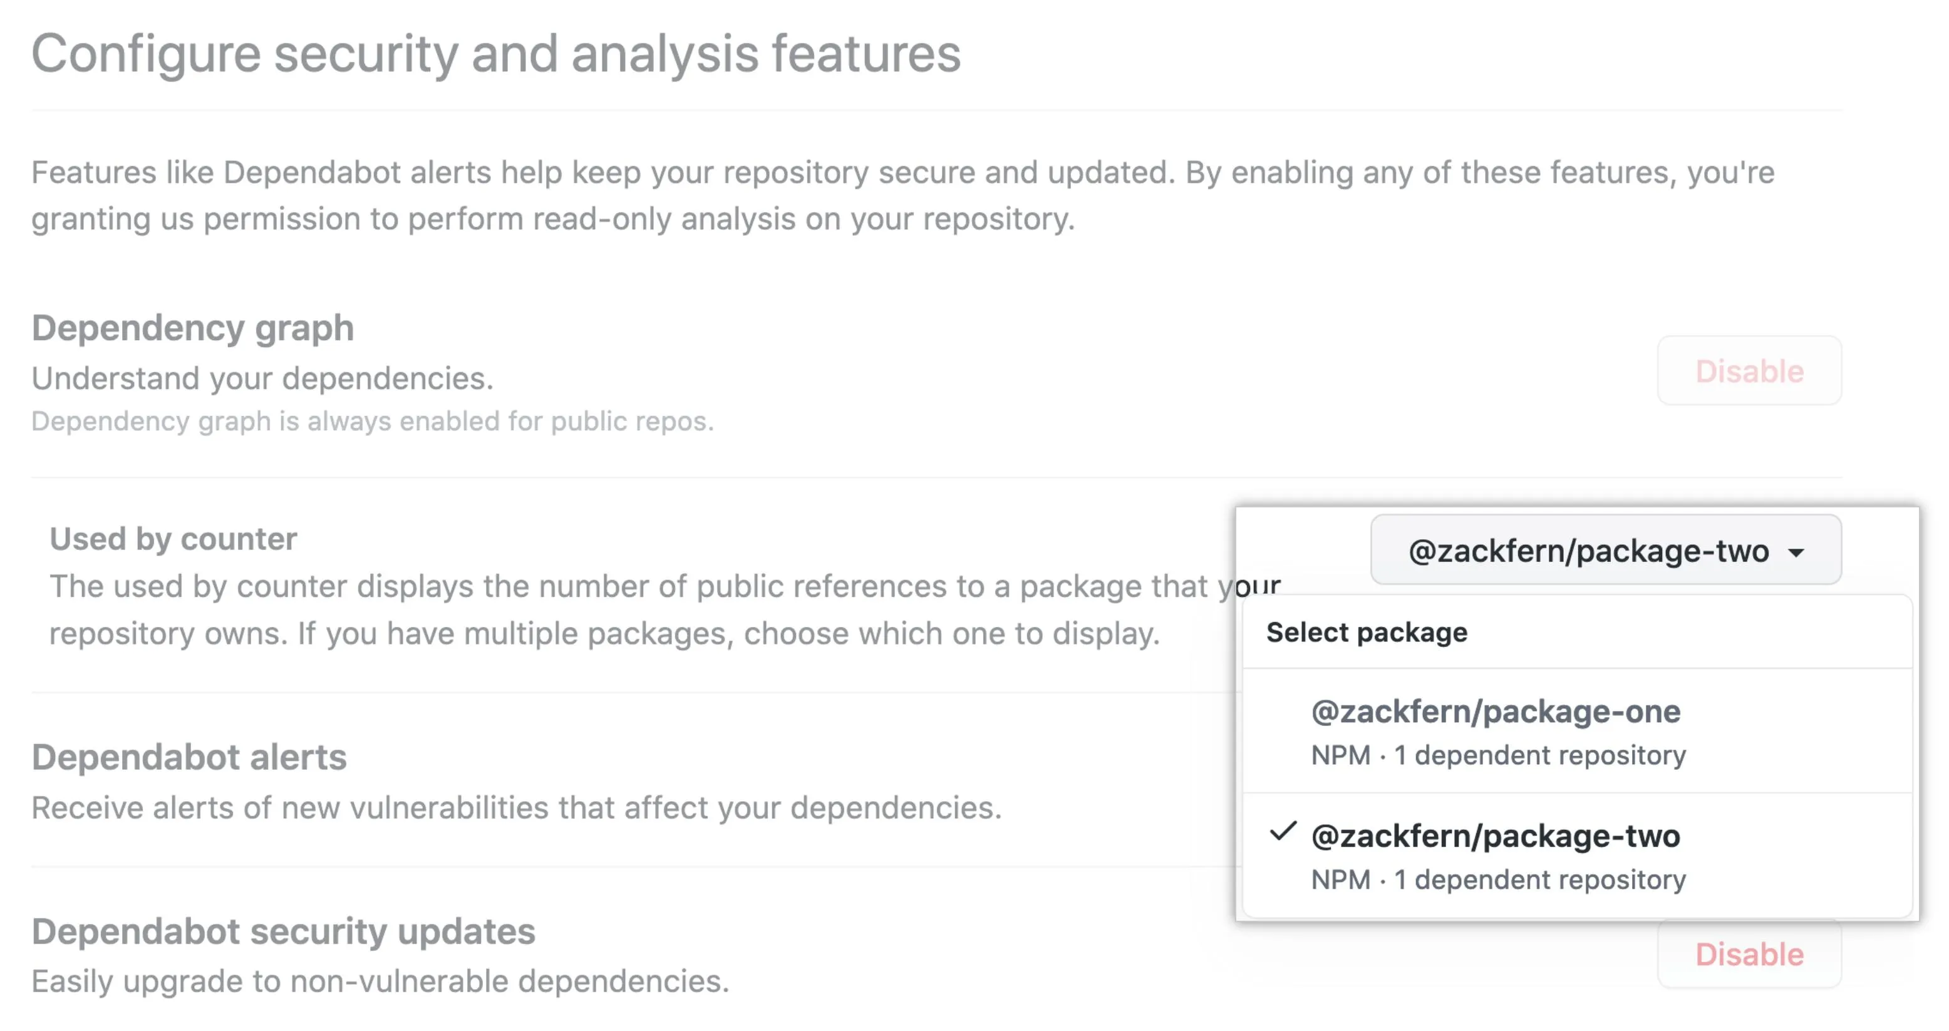Disable the Dependency graph feature
Image resolution: width=1949 pixels, height=1031 pixels.
click(x=1749, y=371)
